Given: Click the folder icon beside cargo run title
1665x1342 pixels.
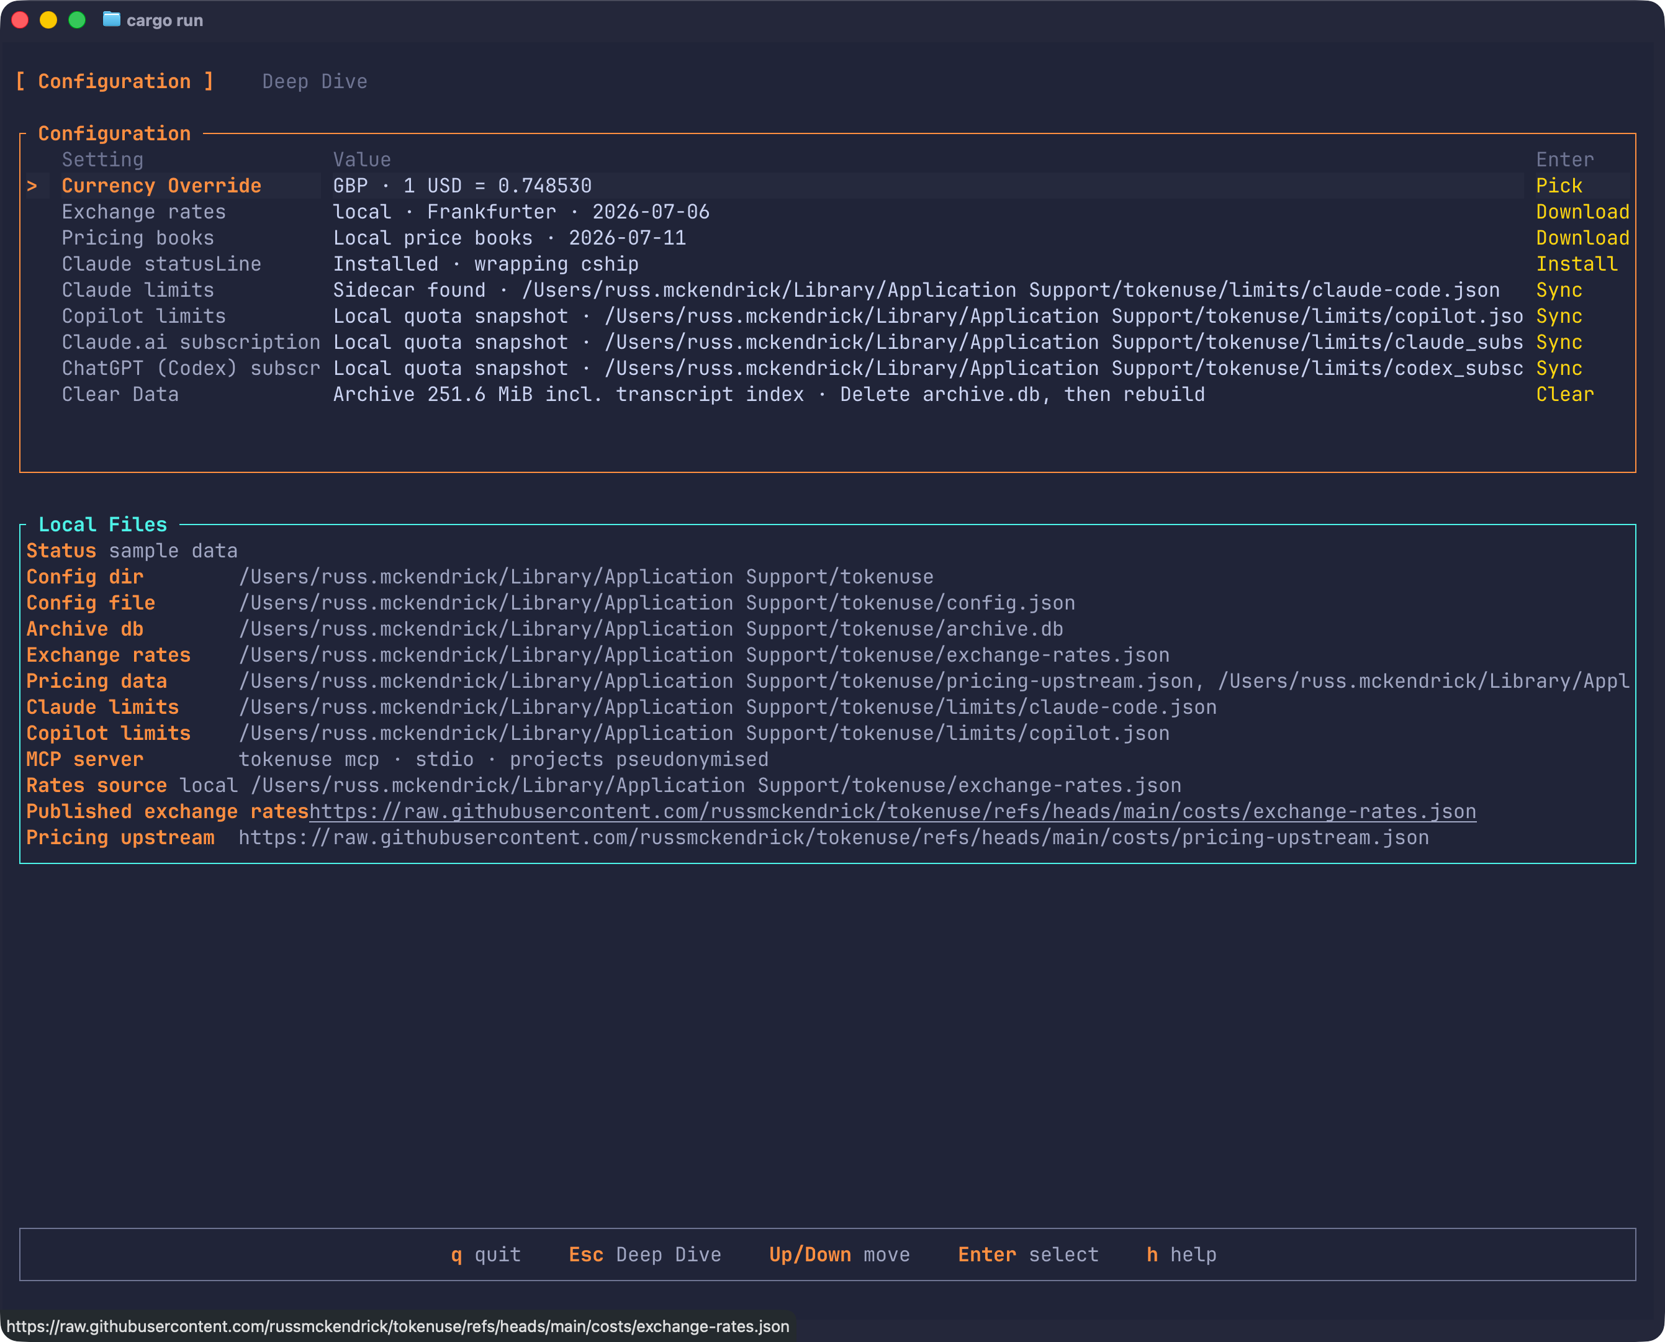Looking at the screenshot, I should [111, 19].
